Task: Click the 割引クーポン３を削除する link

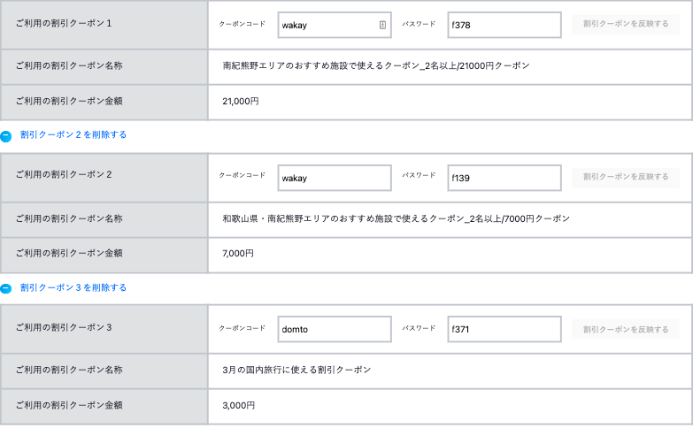Action: (x=73, y=287)
